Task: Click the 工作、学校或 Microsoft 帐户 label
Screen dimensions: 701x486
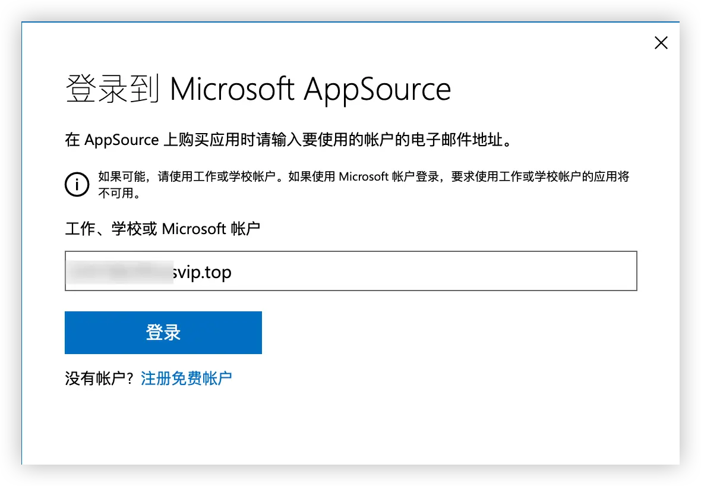Action: coord(163,229)
